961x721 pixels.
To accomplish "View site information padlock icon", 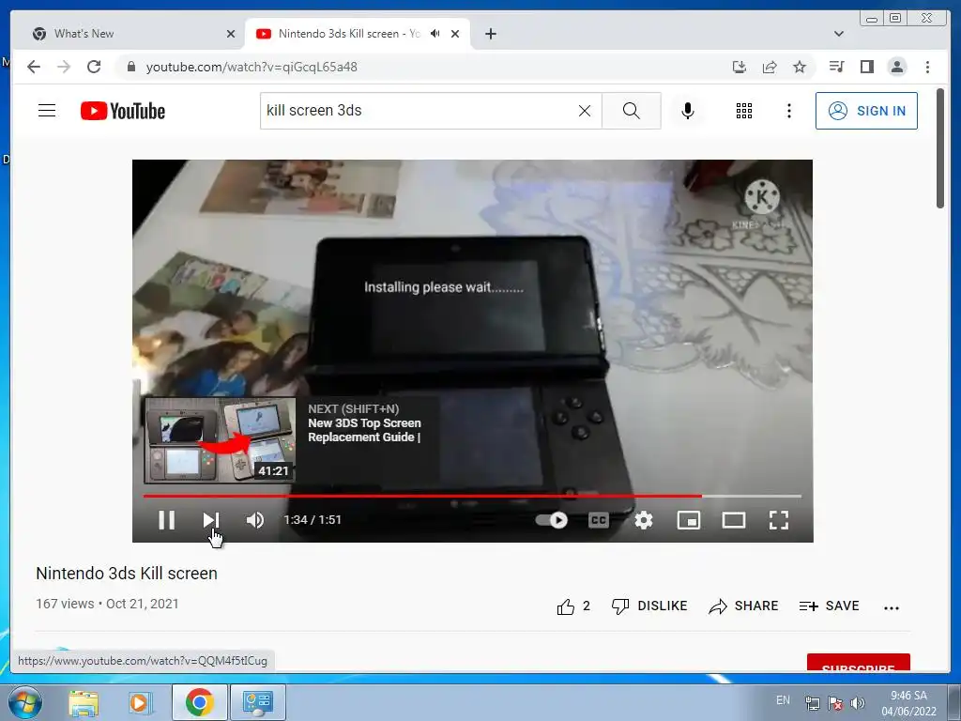I will tap(130, 67).
